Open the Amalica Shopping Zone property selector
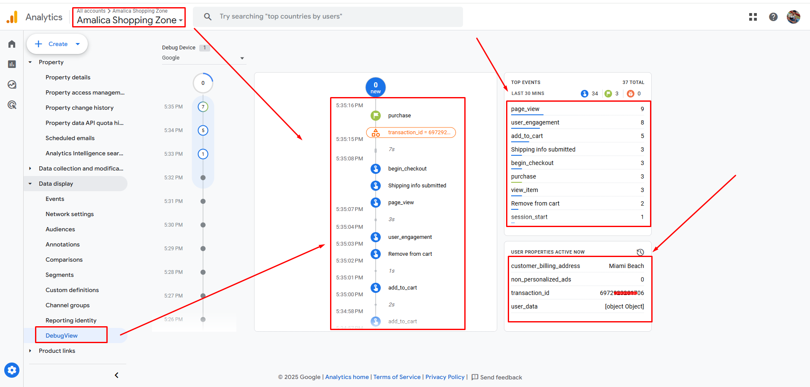The image size is (810, 387). point(129,20)
